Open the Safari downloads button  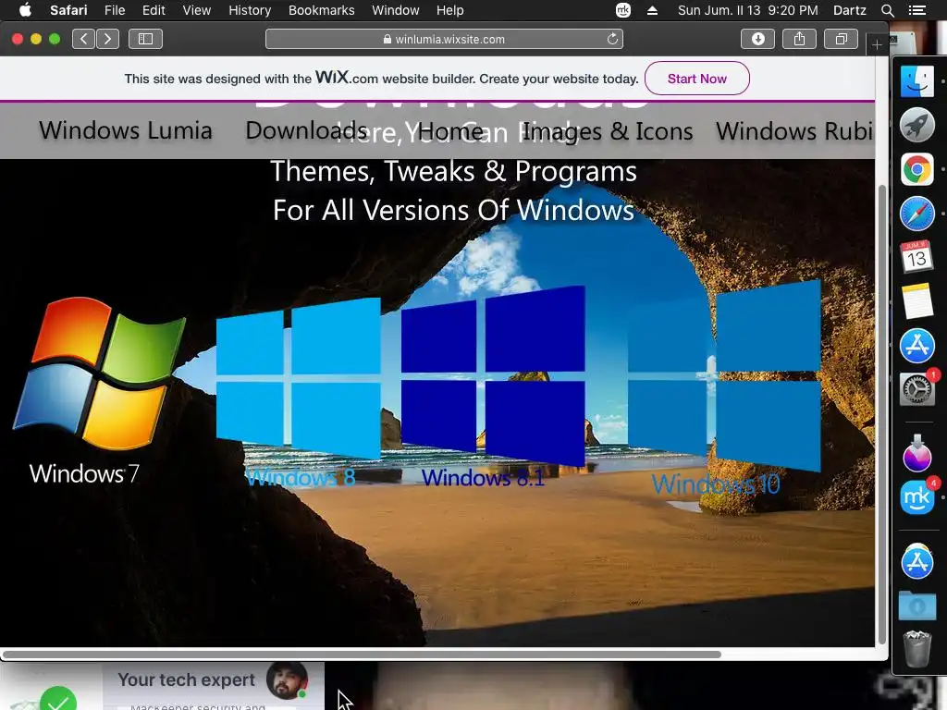758,39
